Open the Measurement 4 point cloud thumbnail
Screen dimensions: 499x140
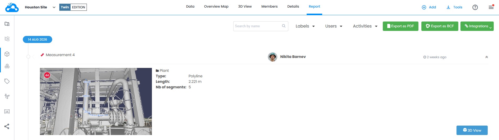point(96,101)
